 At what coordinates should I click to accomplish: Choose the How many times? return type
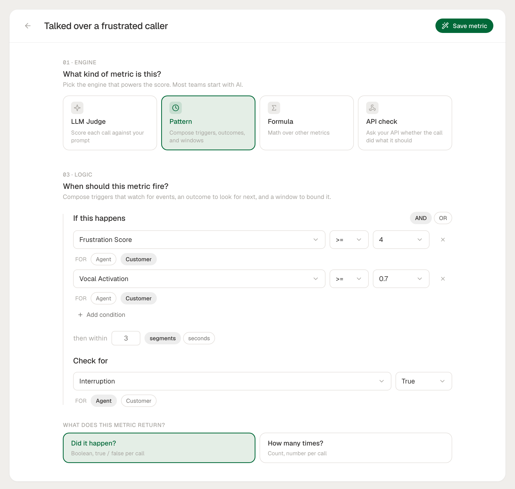355,448
